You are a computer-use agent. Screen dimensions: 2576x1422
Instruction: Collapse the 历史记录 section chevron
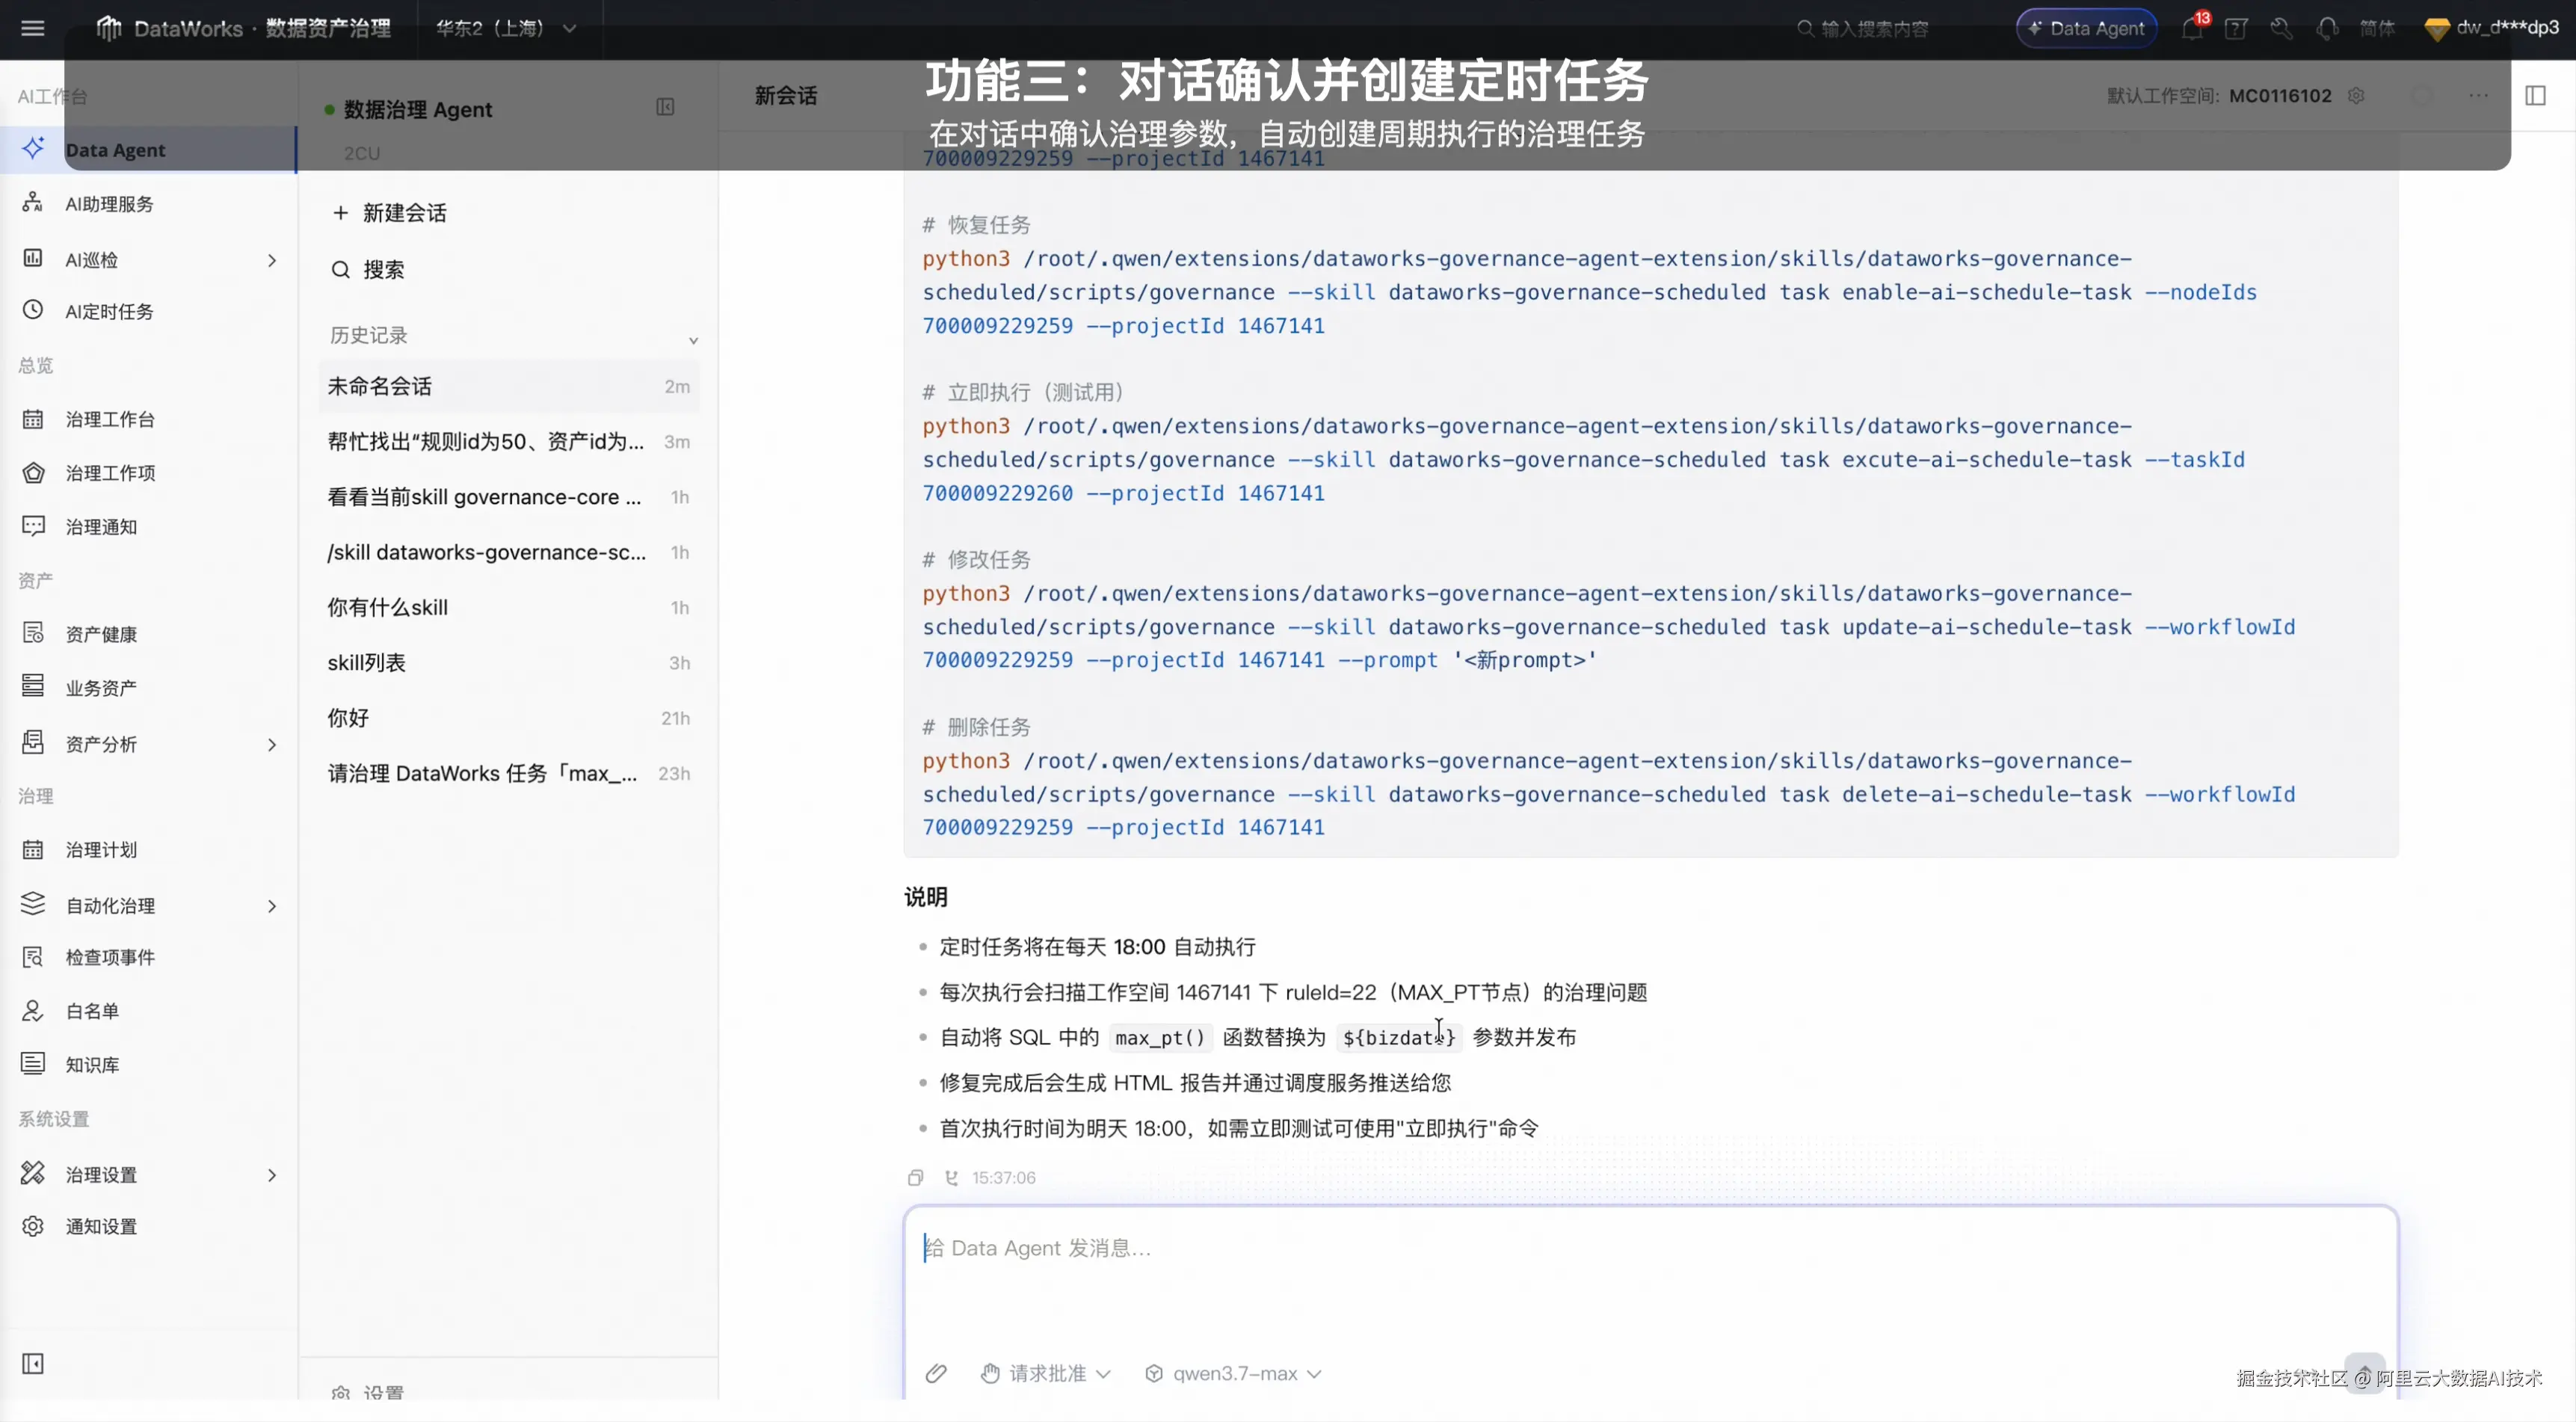[x=693, y=340]
